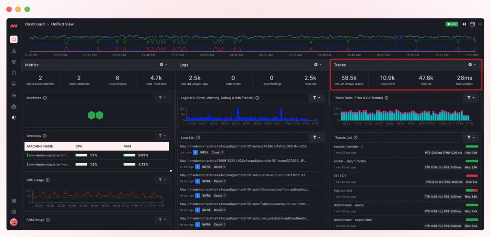Screen dimensions: 491x237
Task: Open the Logs panel add dropdown
Action: [317, 65]
